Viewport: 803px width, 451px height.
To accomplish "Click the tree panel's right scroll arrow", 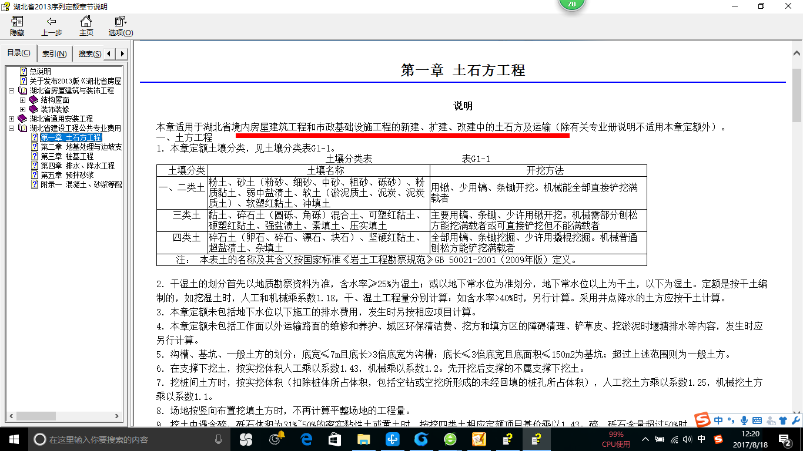I will pyautogui.click(x=116, y=416).
